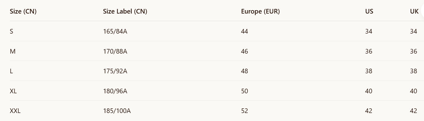Viewport: 424px width, 121px height.
Task: Click the Size (CN) column header
Action: coord(23,12)
